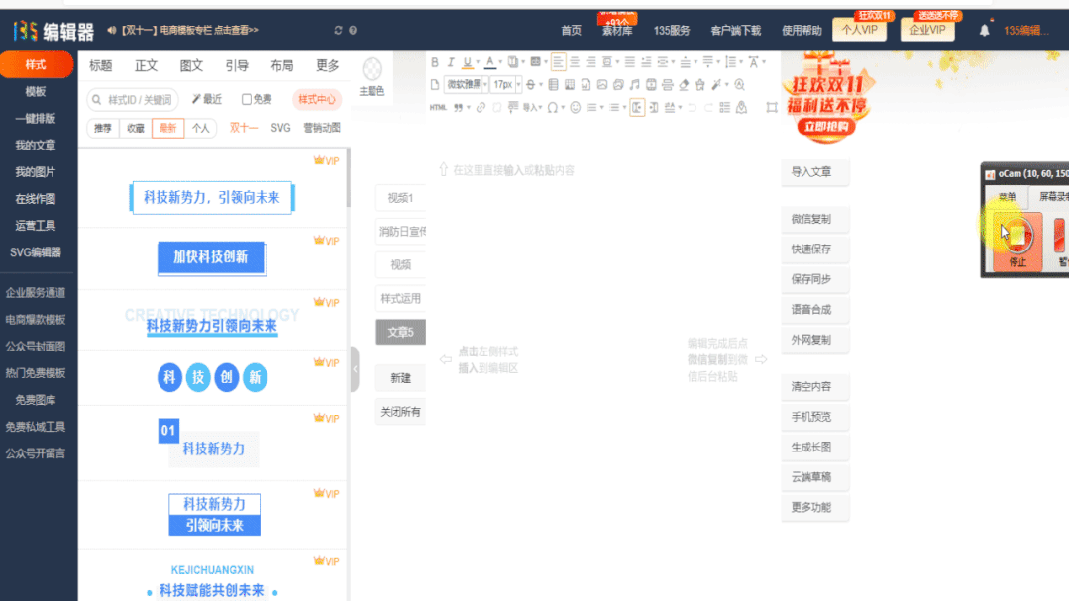Click the 快速保存 button
Viewport: 1069px width, 601px height.
814,250
